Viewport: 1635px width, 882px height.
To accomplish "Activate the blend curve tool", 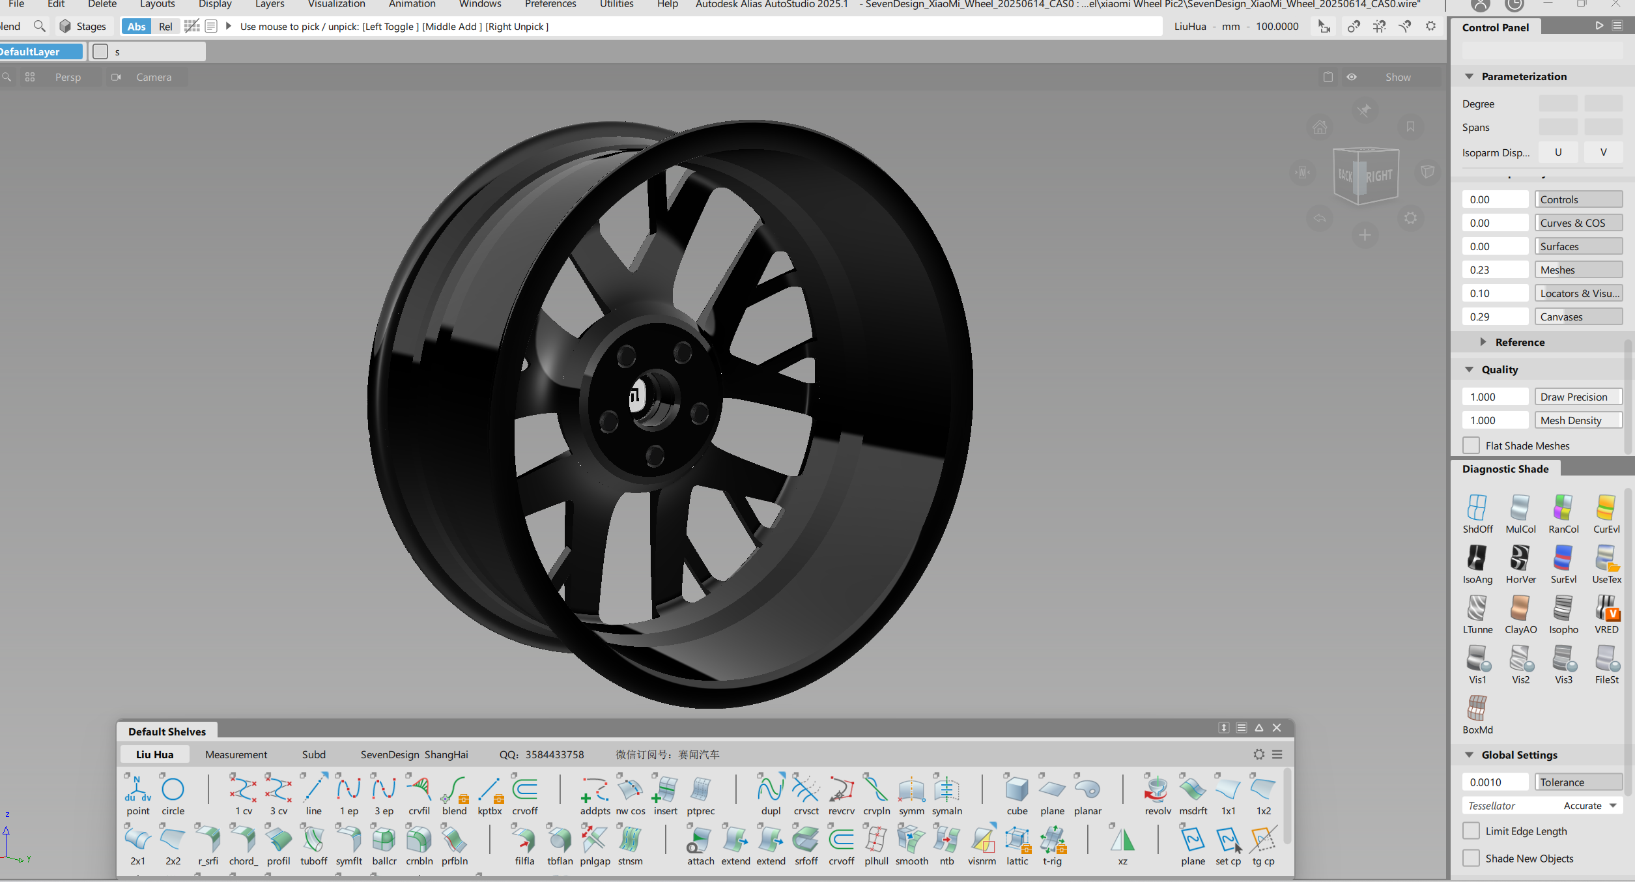I will coord(454,790).
